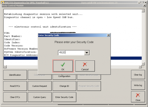Close the Enter Security Code dialog
The height and width of the screenshot is (107, 148).
coord(108,35)
